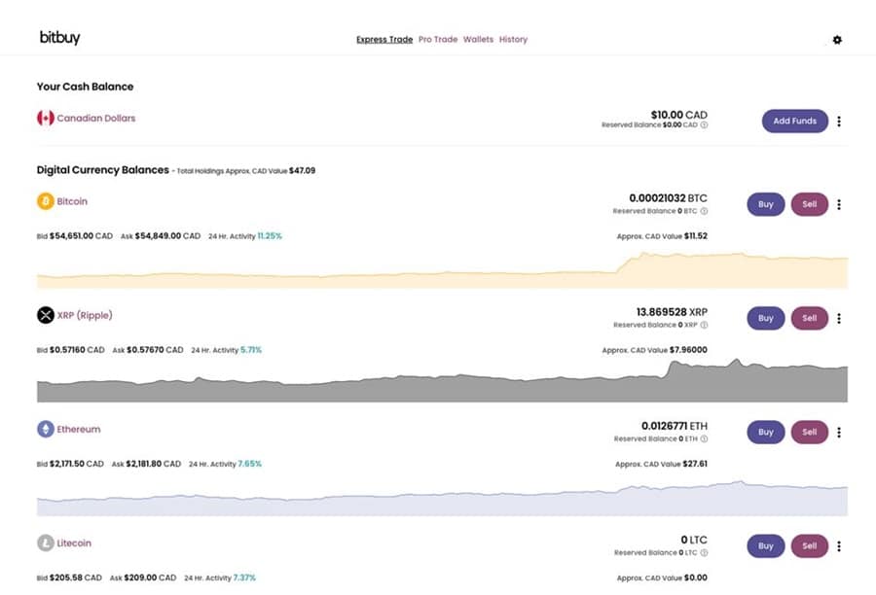Open settings via the gear icon
Viewport: 876px width, 595px height.
(837, 40)
